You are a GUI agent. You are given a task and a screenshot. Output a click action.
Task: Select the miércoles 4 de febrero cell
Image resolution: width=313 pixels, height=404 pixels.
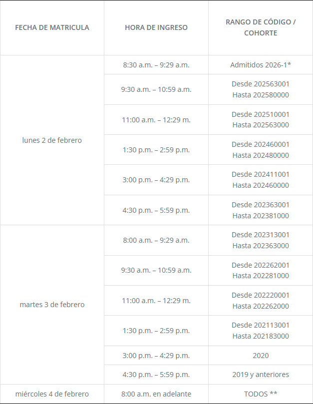(52, 394)
